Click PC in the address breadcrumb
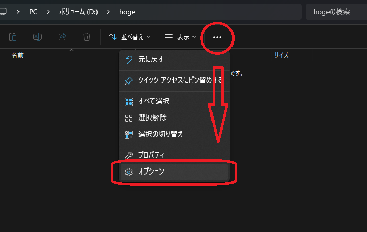367x232 pixels. (x=33, y=12)
